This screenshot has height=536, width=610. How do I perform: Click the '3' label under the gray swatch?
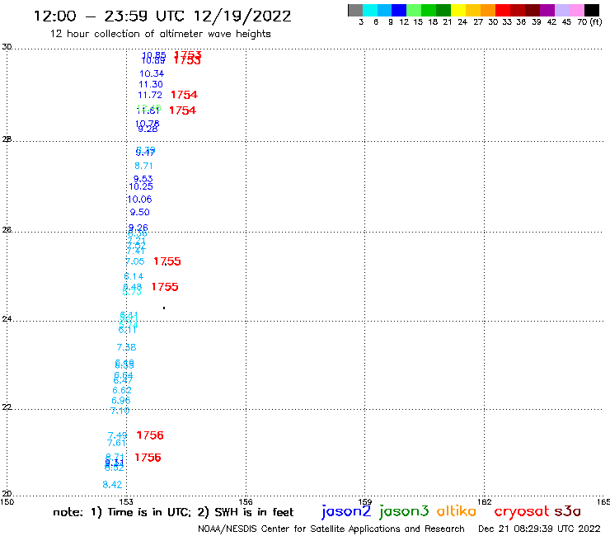tap(361, 22)
